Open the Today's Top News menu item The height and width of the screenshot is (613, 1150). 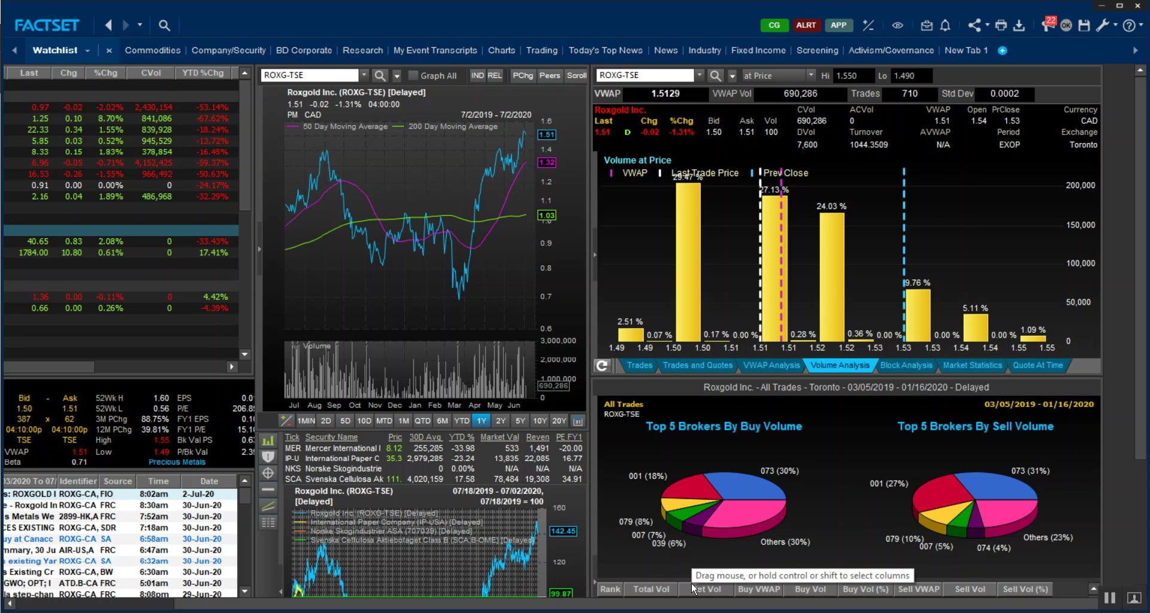tap(605, 50)
